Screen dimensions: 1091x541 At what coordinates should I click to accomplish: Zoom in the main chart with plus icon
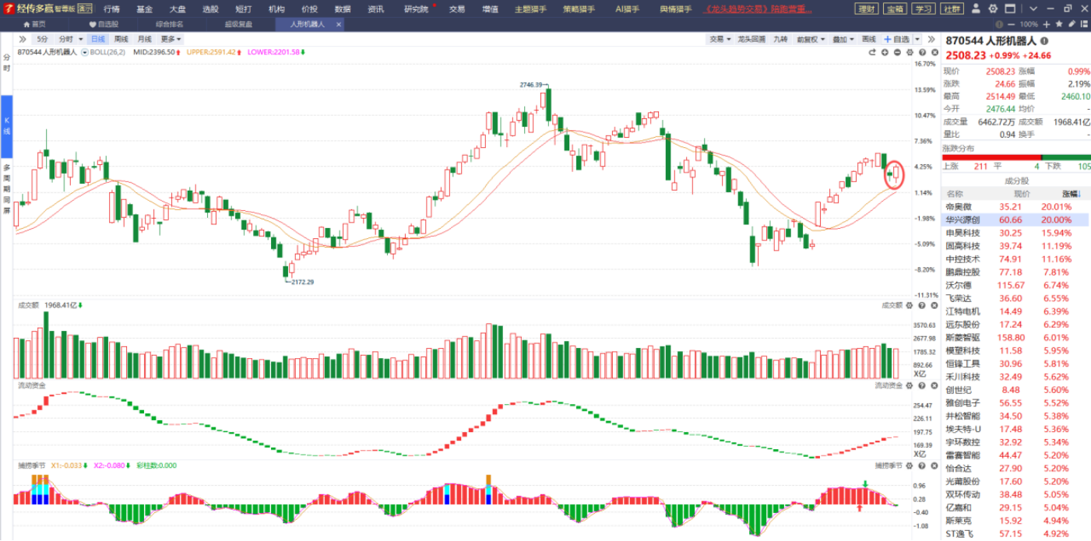885,52
